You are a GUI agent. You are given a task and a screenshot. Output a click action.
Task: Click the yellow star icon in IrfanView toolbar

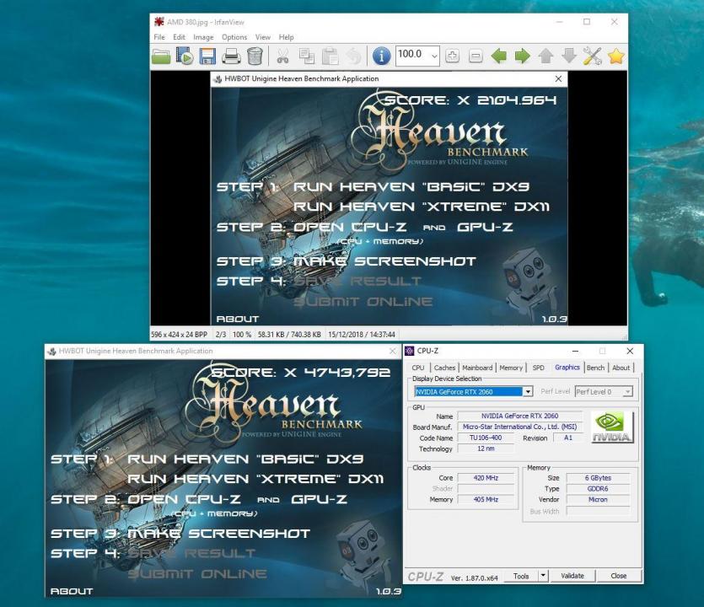615,56
